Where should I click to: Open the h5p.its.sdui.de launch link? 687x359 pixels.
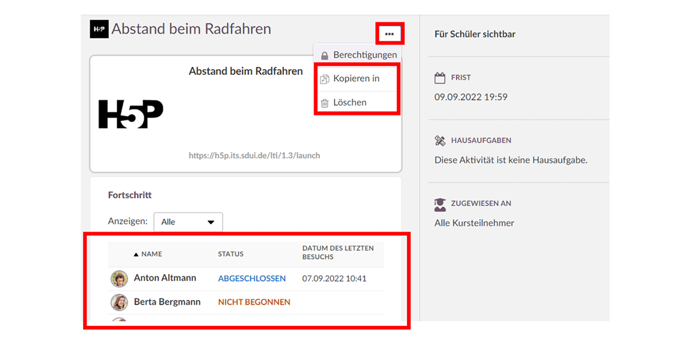point(254,155)
